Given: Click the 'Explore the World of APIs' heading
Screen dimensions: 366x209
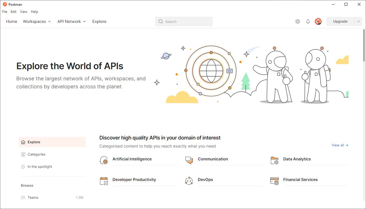Looking at the screenshot, I should click(x=70, y=66).
